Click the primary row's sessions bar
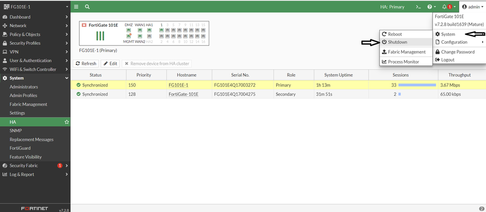 click(417, 85)
